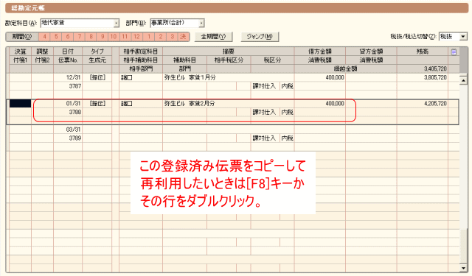Select month 5 period tab
Image resolution: width=472 pixels, height=276 pixels.
click(x=56, y=37)
